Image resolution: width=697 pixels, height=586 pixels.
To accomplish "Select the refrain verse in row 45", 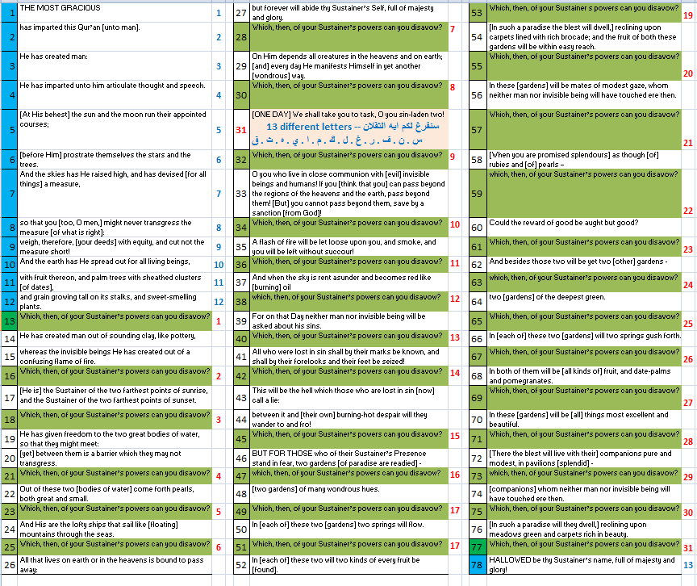I will click(348, 439).
